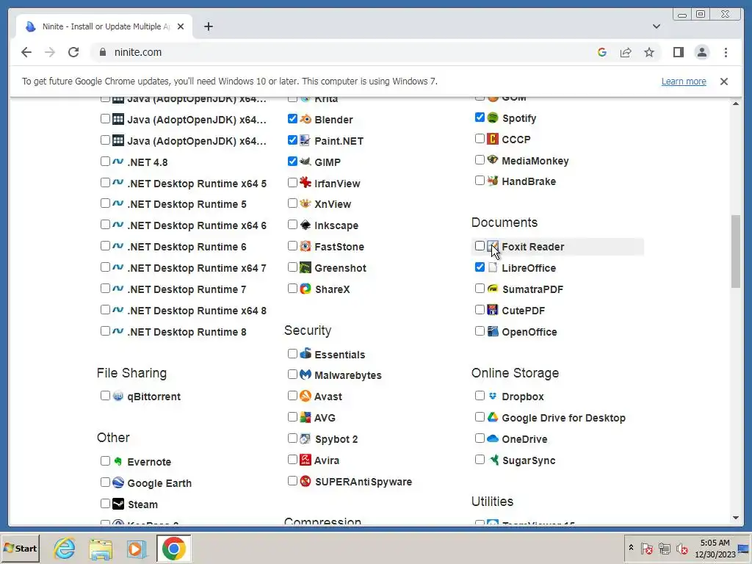Select the Ninite browser tab
The image size is (752, 564).
coord(104,26)
